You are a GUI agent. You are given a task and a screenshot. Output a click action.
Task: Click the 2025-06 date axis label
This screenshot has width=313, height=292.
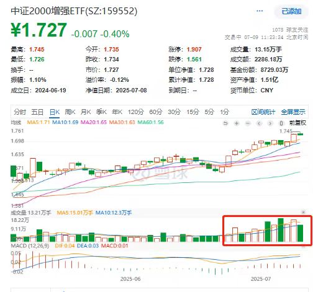click(x=130, y=279)
